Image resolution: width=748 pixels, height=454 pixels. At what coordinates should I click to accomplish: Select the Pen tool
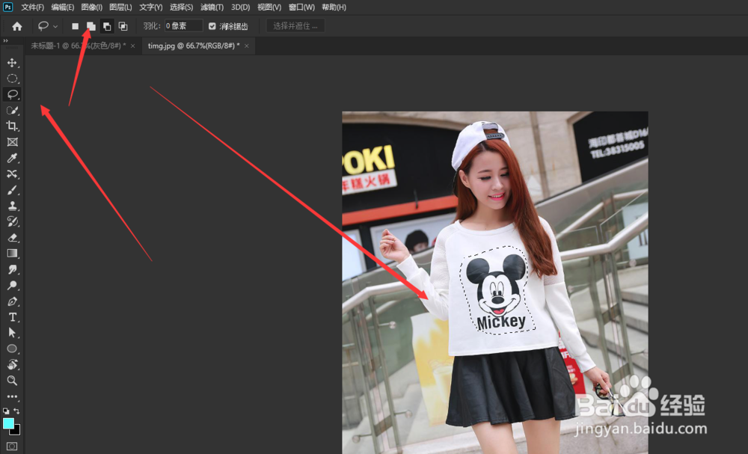12,301
